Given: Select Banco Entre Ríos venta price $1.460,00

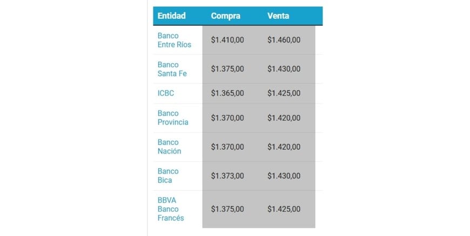Looking at the screenshot, I should (x=284, y=40).
